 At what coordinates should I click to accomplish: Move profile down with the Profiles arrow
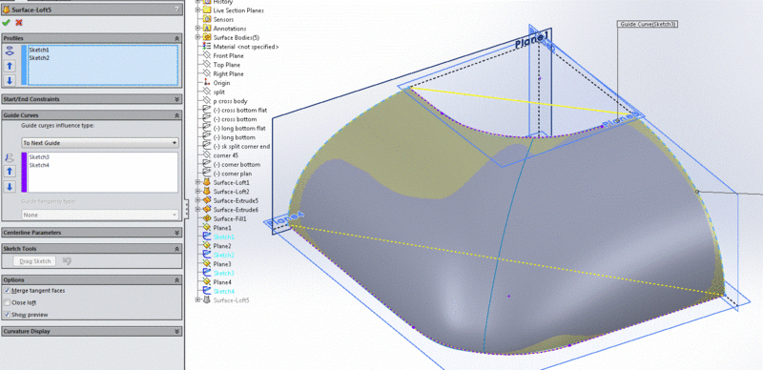pos(10,80)
